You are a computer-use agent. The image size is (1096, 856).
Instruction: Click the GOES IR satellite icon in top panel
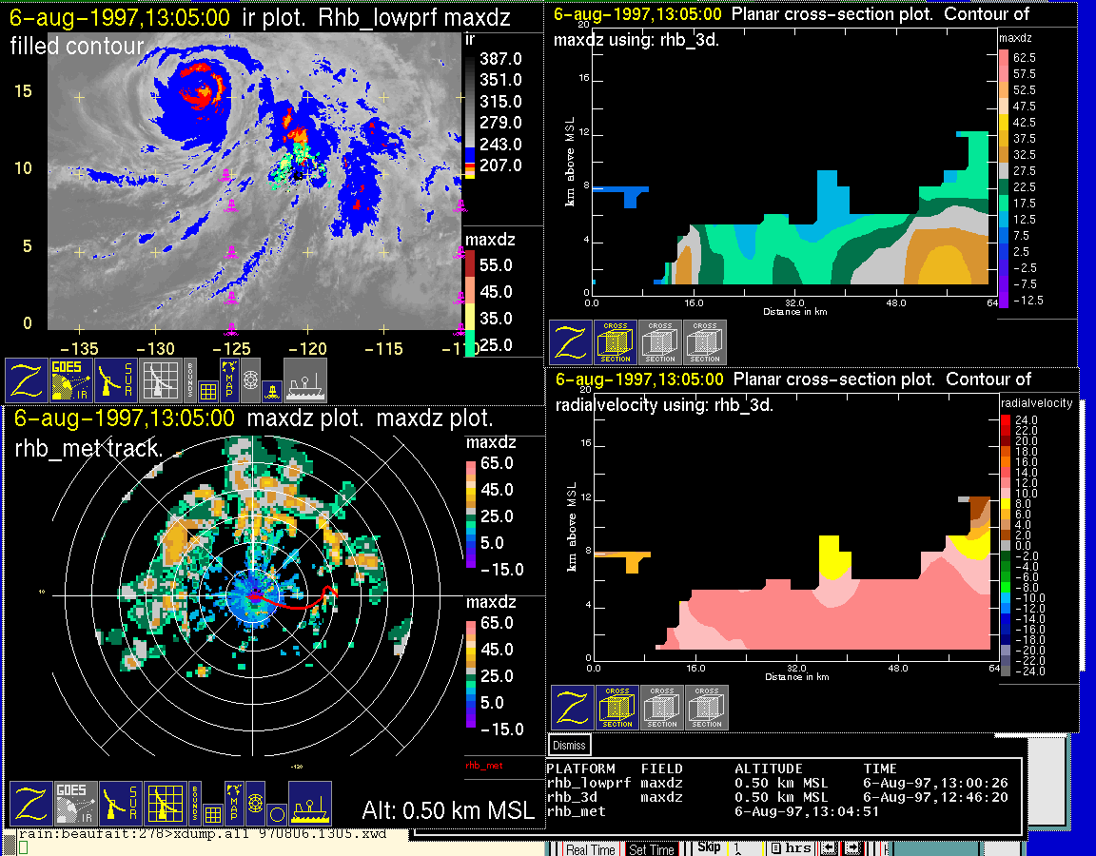click(x=72, y=380)
